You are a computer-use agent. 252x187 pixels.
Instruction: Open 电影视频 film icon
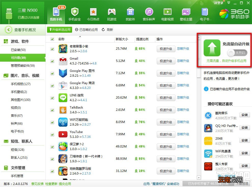tap(167, 12)
